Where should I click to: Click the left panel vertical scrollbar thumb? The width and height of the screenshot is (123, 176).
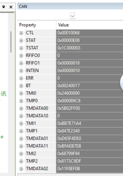11,42
